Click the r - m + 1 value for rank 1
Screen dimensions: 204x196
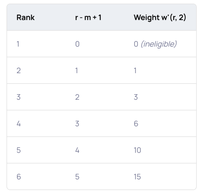77,44
